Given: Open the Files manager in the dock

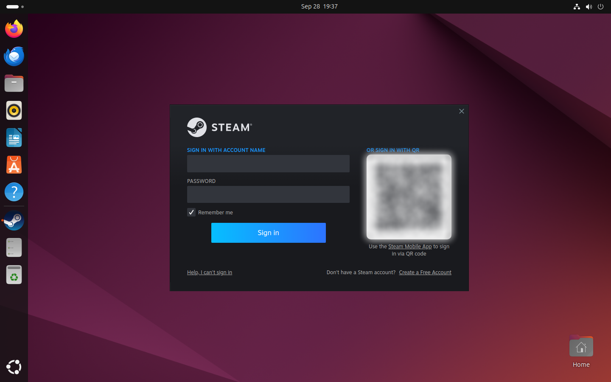Looking at the screenshot, I should coord(14,83).
